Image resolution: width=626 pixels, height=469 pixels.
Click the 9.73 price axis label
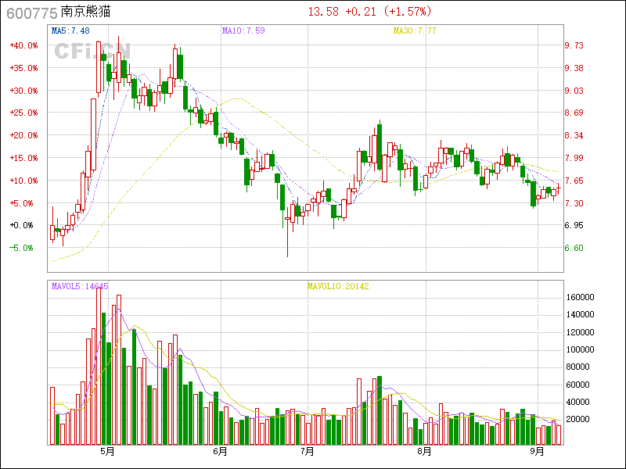click(574, 45)
